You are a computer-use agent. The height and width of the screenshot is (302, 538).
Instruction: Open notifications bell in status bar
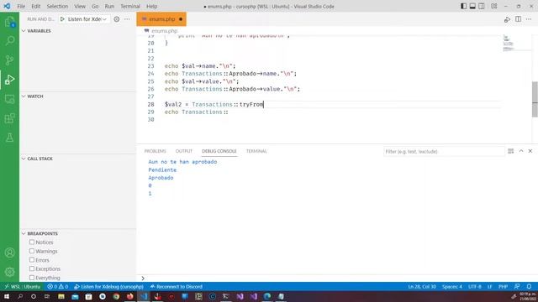(x=529, y=286)
